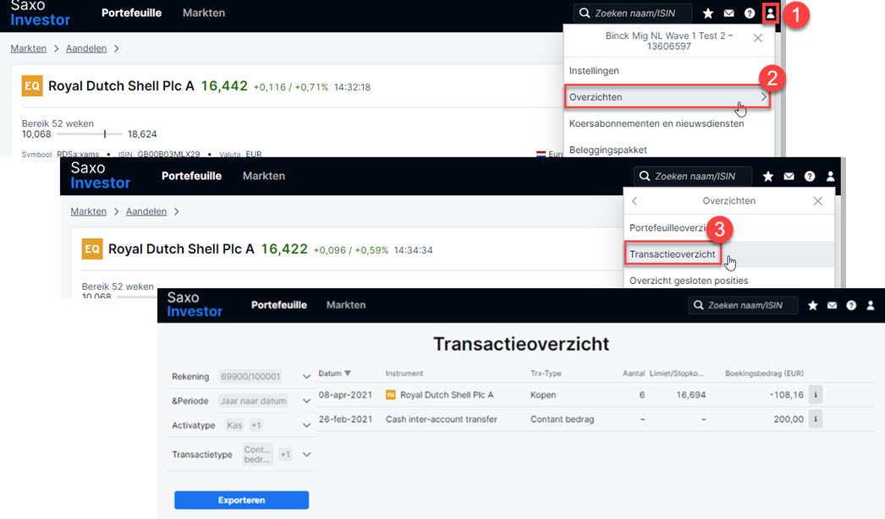The height and width of the screenshot is (519, 885).
Task: Open the mail envelope in the middle screenshot
Action: [x=789, y=176]
